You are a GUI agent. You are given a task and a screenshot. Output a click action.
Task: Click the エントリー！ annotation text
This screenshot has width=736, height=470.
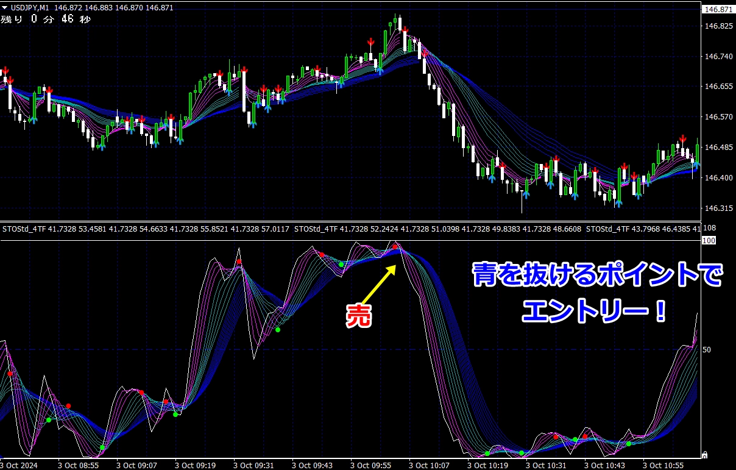tap(595, 313)
